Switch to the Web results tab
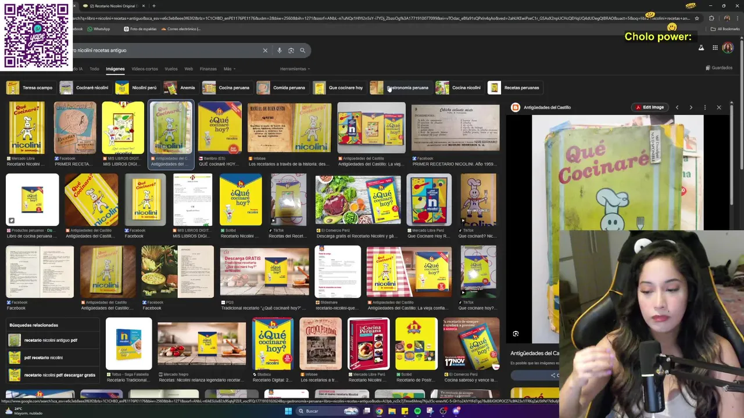The height and width of the screenshot is (418, 744). pos(188,69)
